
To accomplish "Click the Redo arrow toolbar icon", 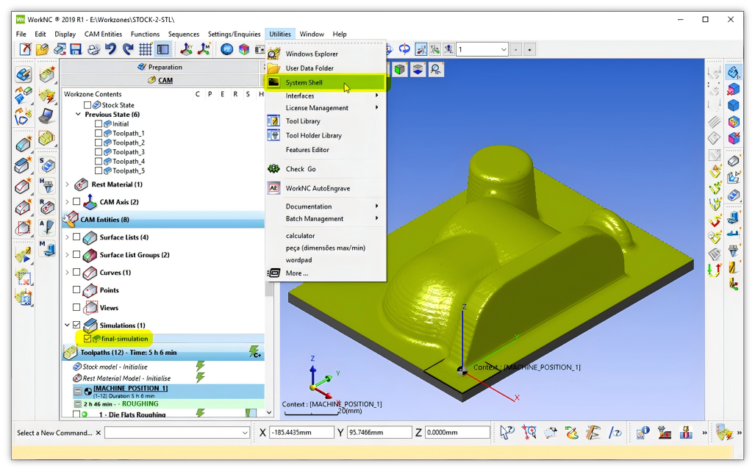I will pyautogui.click(x=128, y=49).
